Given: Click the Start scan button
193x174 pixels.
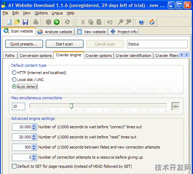Looking at the screenshot, I should point(65,44).
